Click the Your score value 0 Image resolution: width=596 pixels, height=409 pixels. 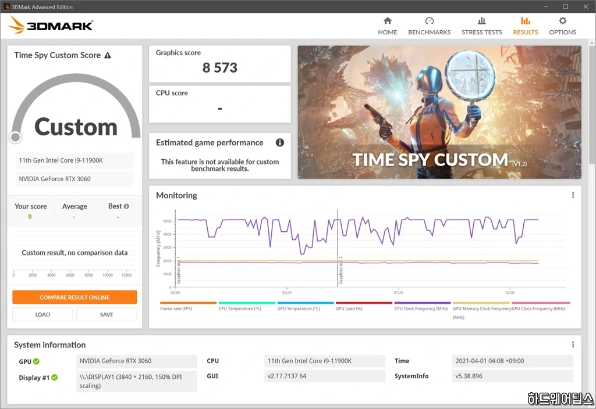pos(30,217)
